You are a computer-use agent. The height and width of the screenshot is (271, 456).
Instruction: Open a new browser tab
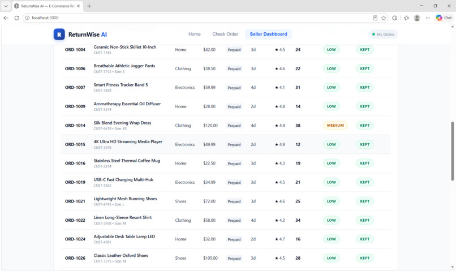pyautogui.click(x=89, y=6)
